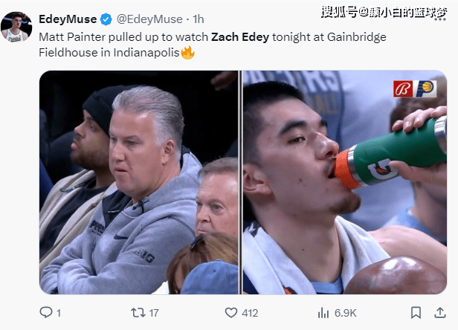Open the view analytics bar chart icon
458x330 pixels.
click(323, 313)
